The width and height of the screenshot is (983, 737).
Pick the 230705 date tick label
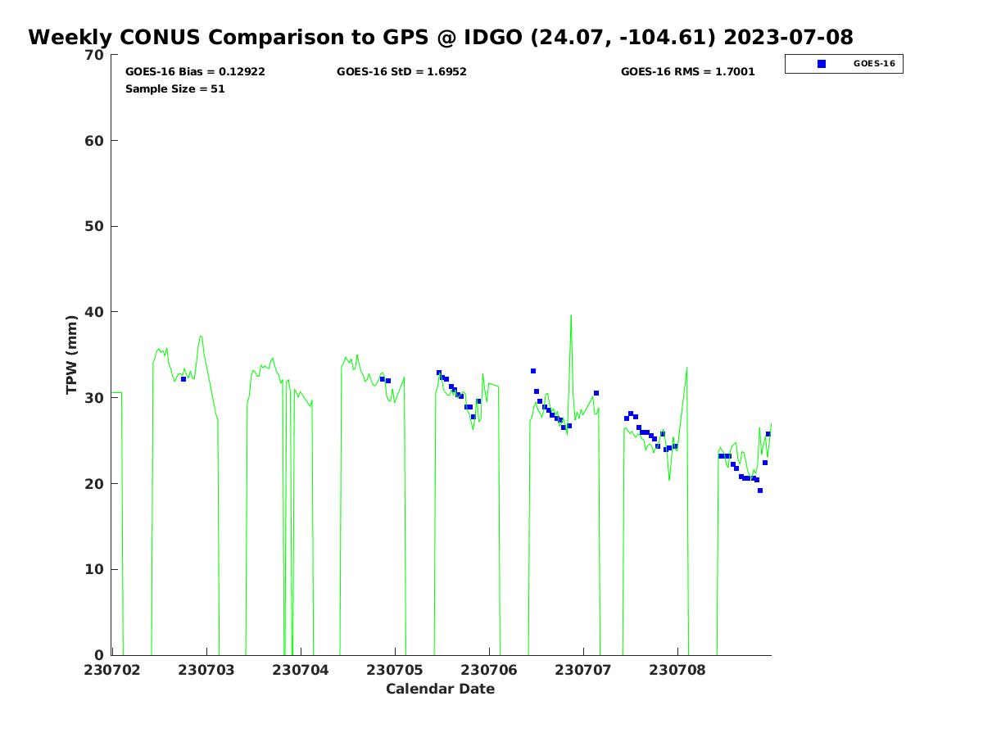[395, 670]
